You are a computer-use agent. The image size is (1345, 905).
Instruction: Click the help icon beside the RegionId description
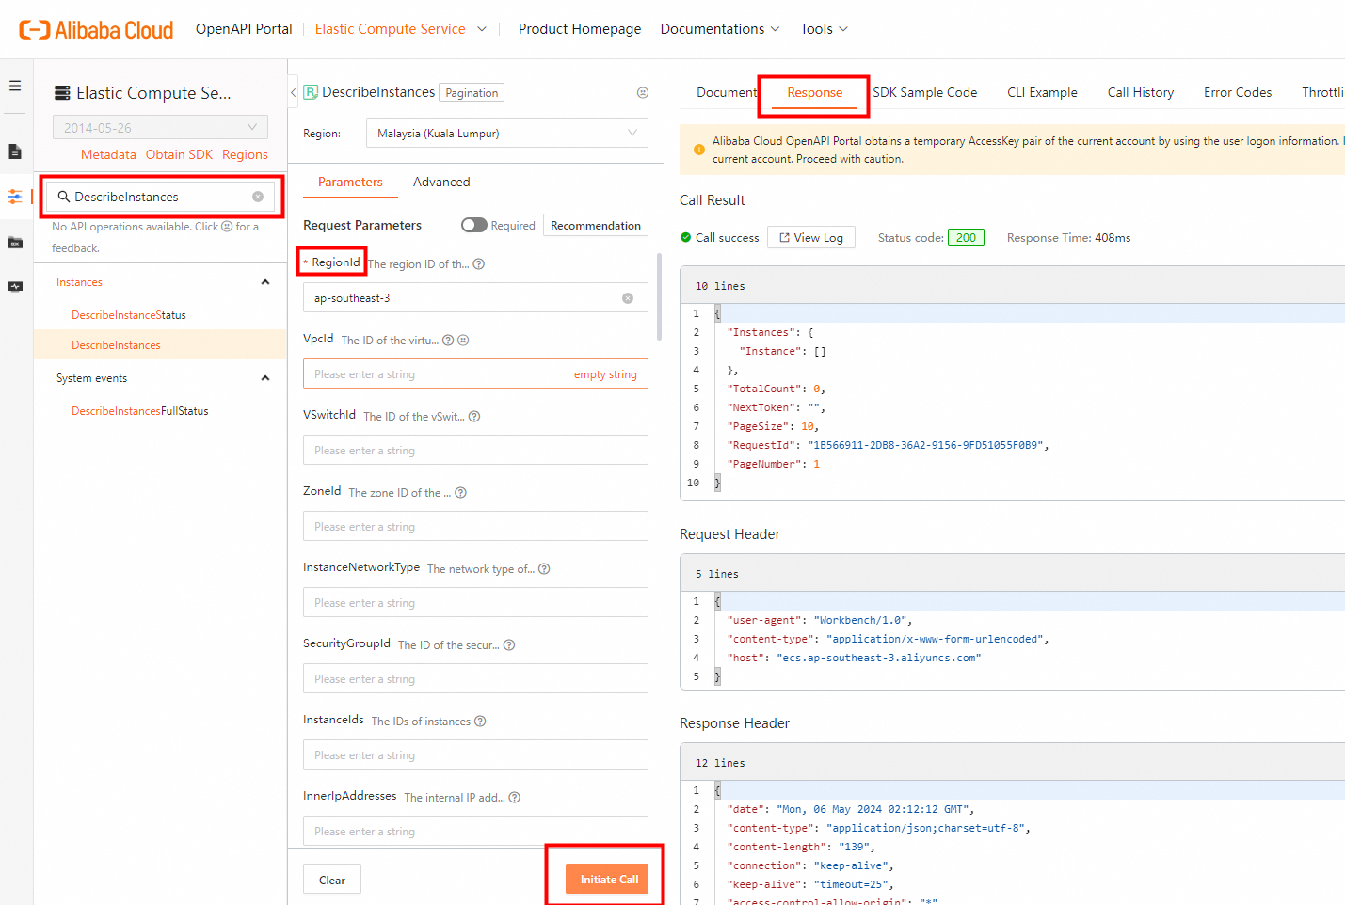click(x=479, y=264)
